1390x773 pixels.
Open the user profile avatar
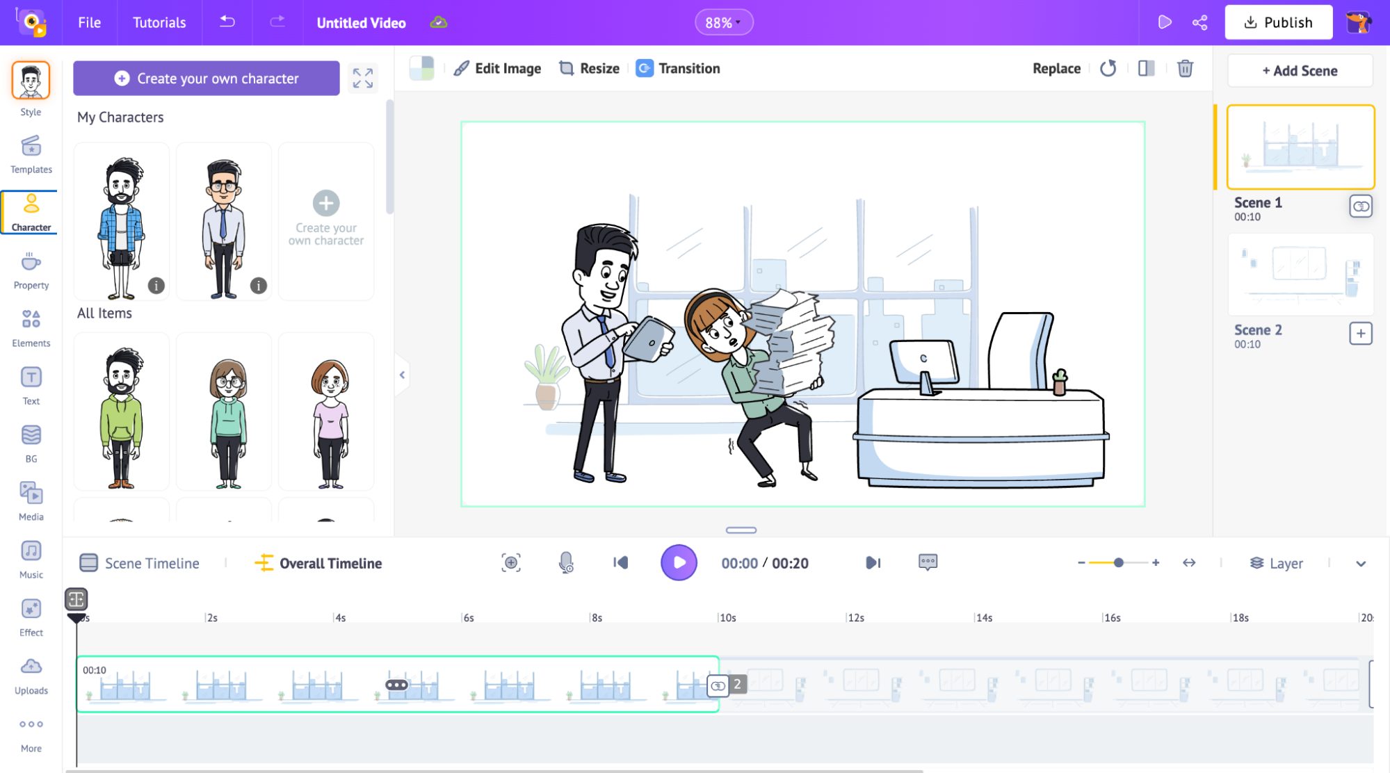click(1358, 22)
